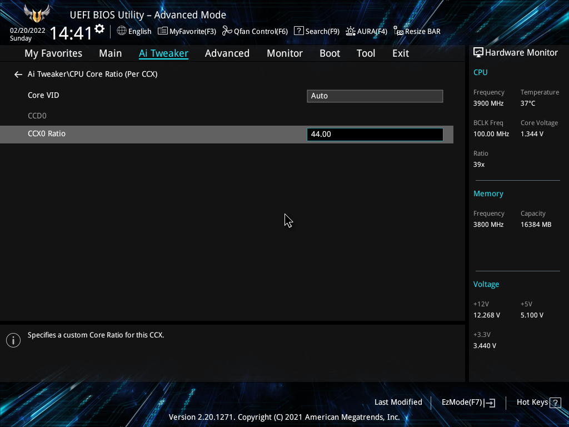Click the CPU frequency 3900 MHz value
The height and width of the screenshot is (427, 569).
pos(488,103)
